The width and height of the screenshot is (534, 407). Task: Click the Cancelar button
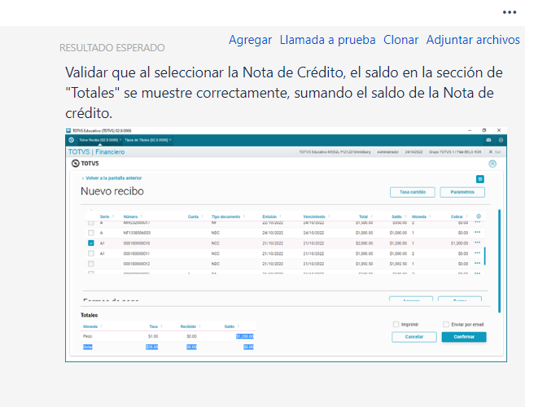point(414,337)
